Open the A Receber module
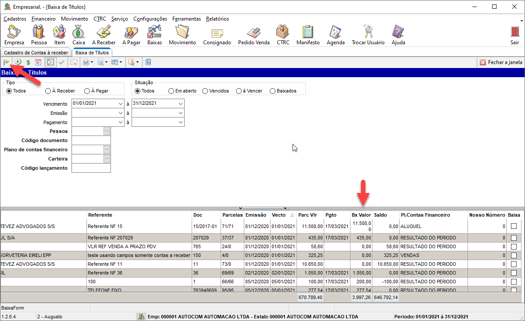Screen dimensions: 525x321 coord(104,35)
